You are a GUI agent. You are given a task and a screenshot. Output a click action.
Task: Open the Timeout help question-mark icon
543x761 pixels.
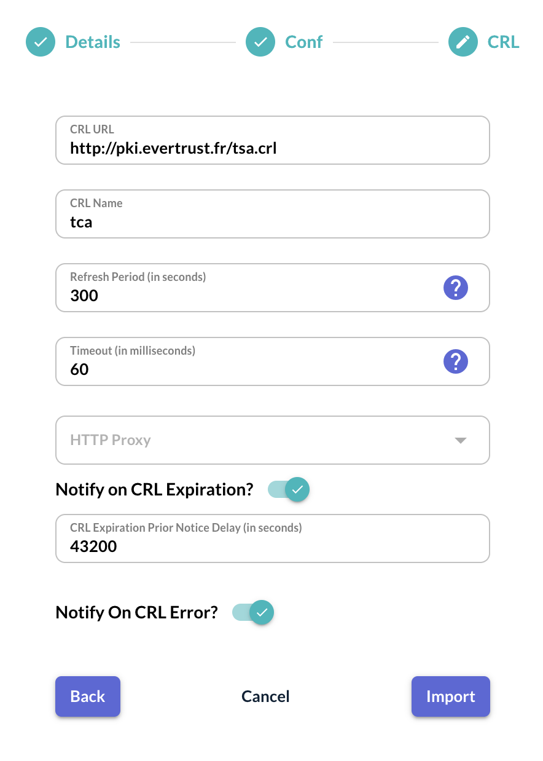tap(456, 361)
